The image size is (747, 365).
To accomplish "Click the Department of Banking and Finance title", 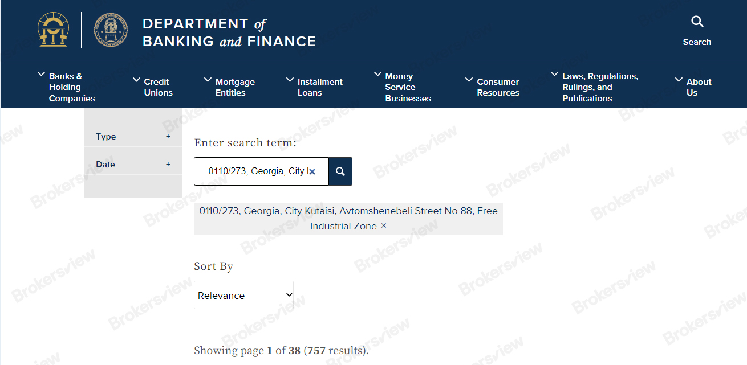I will (229, 32).
